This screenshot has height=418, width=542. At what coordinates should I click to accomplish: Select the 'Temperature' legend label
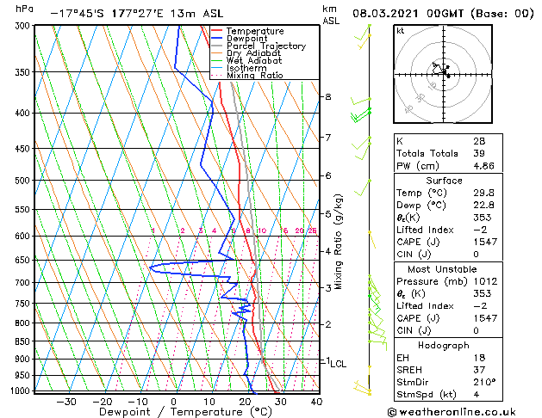(x=255, y=31)
